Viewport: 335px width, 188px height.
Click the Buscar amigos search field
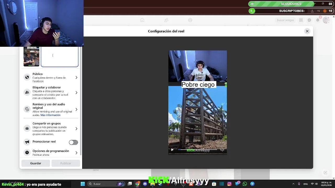[x=285, y=20]
